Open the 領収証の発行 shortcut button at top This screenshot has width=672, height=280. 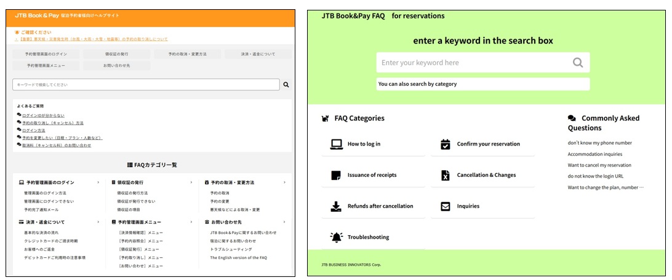[116, 54]
